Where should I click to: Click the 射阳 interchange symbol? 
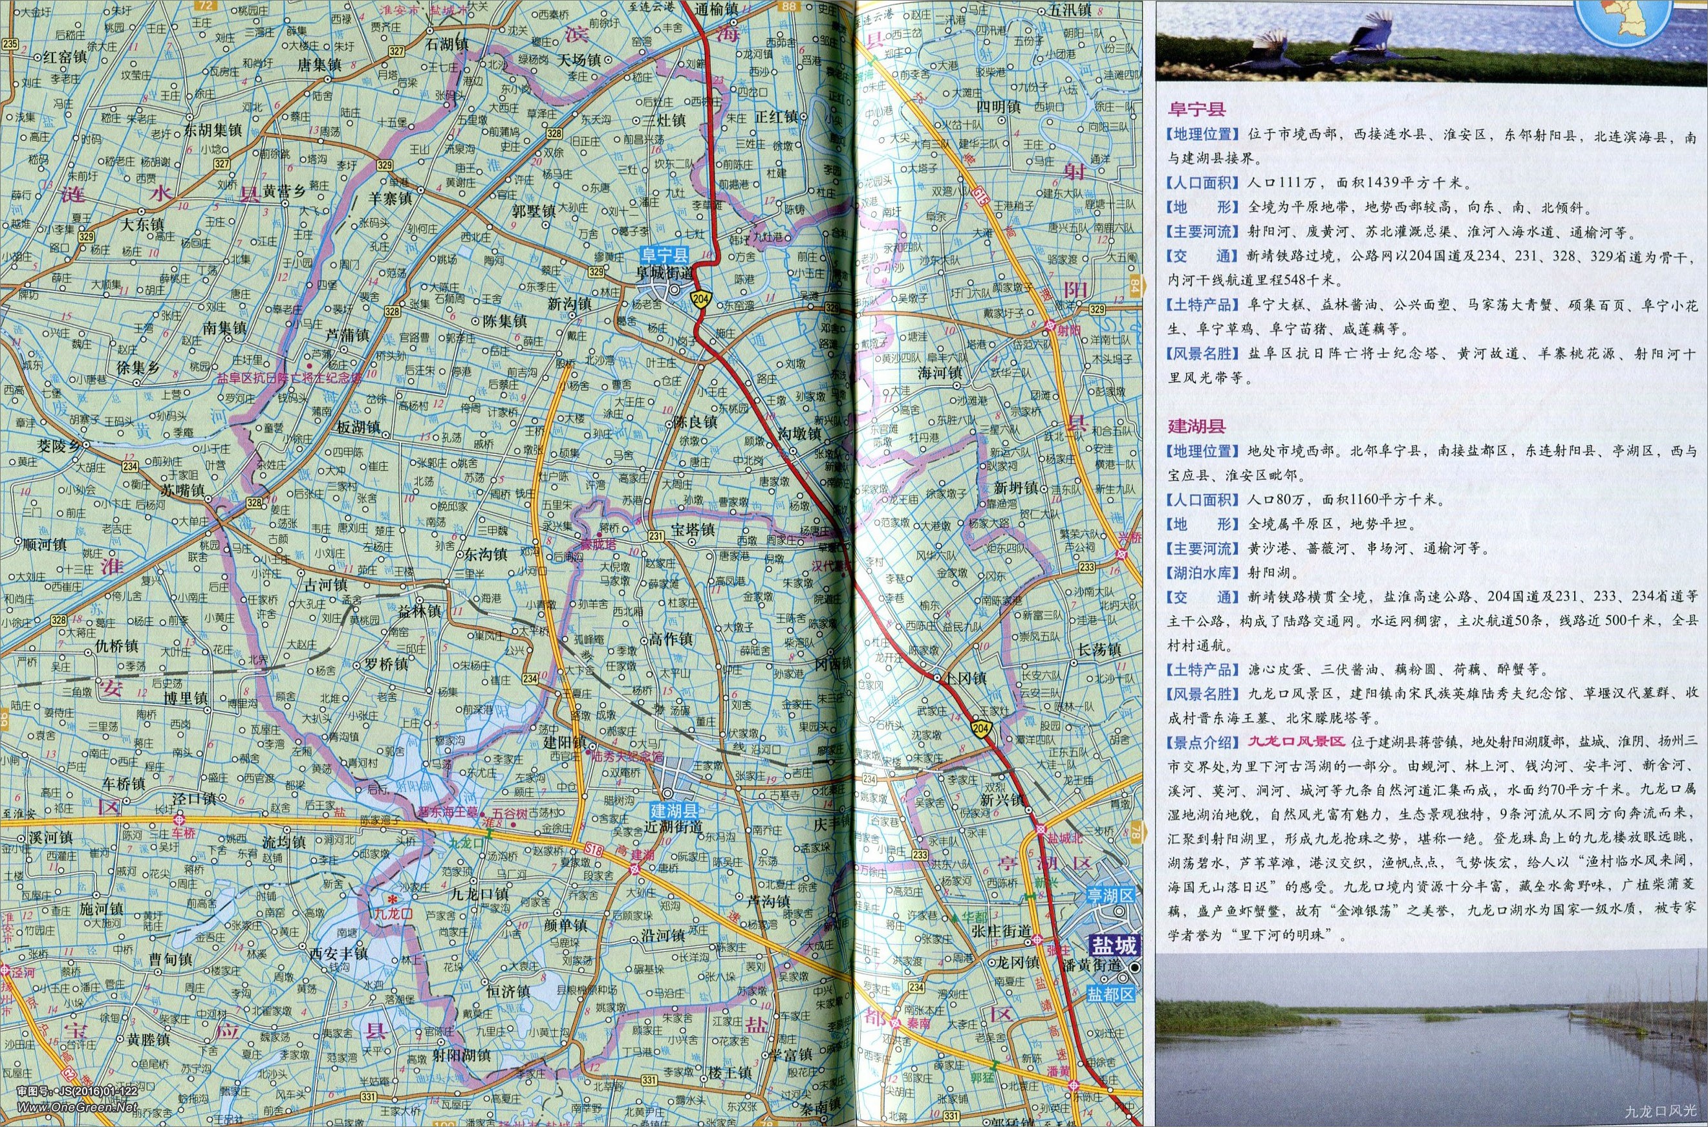[x=1051, y=327]
